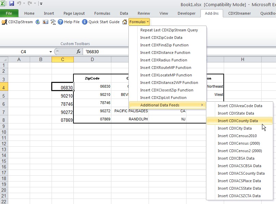Switch to the Formulas ribbon tab

[x=102, y=13]
